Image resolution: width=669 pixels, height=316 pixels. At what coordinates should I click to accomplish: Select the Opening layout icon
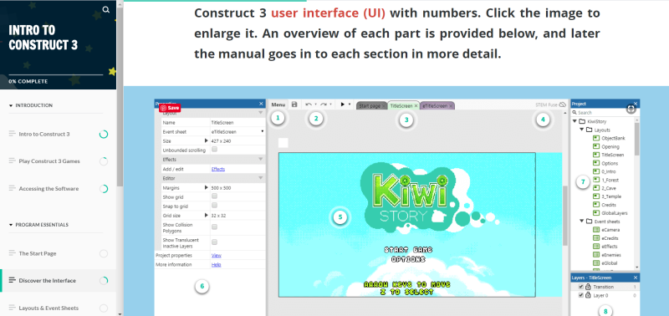coord(596,146)
